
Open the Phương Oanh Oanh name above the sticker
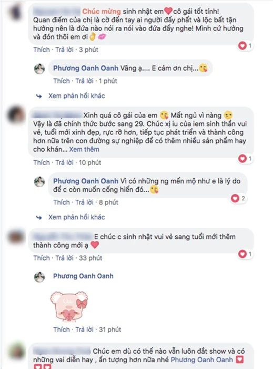[83, 276]
